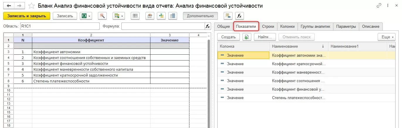
Task: Select list row Коэффициент соотношения ...
Action: [x=306, y=81]
